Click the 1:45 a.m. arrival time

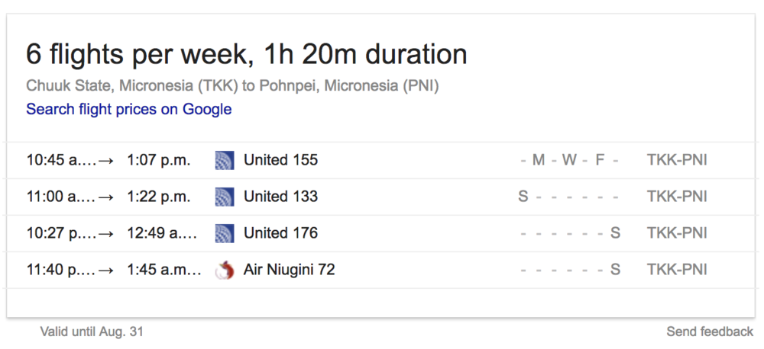[x=162, y=270]
